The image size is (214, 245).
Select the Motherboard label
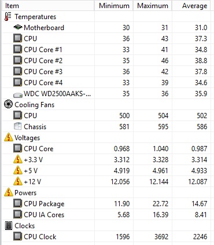pyautogui.click(x=44, y=28)
